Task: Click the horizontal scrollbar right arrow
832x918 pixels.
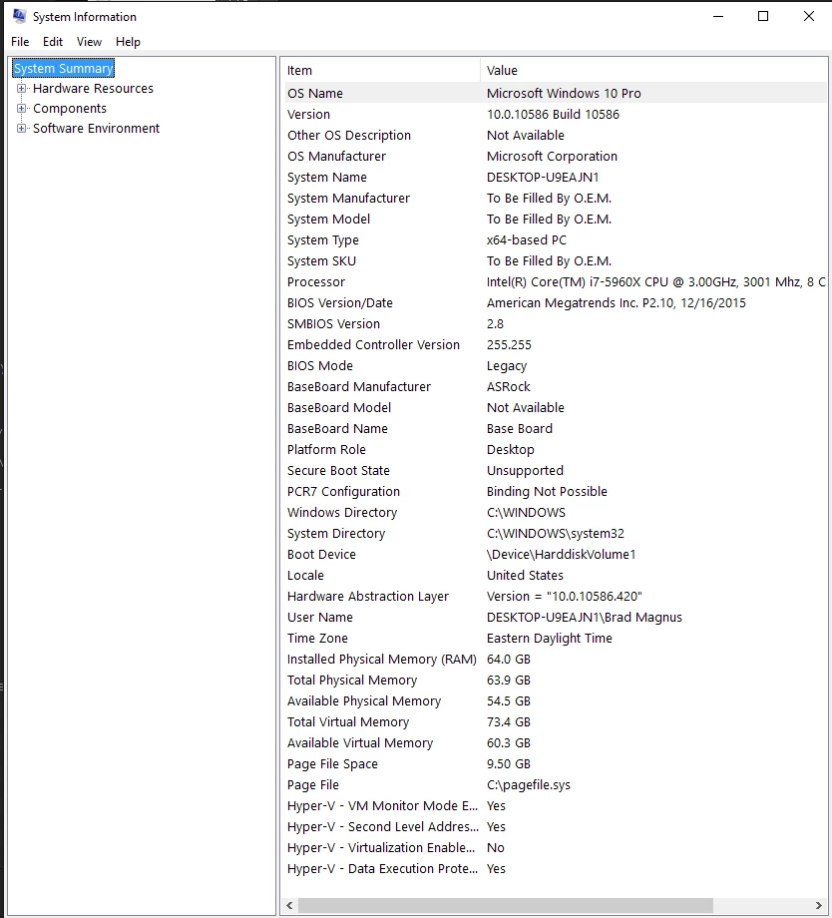Action: pos(819,905)
